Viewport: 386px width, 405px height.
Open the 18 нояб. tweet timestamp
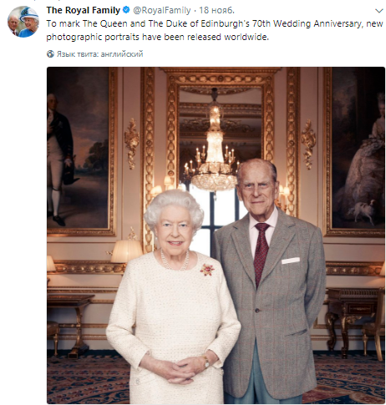pos(216,10)
